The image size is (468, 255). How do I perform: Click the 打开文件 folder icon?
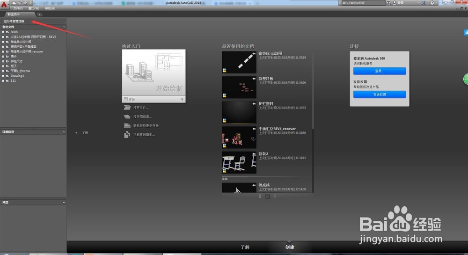pos(127,108)
